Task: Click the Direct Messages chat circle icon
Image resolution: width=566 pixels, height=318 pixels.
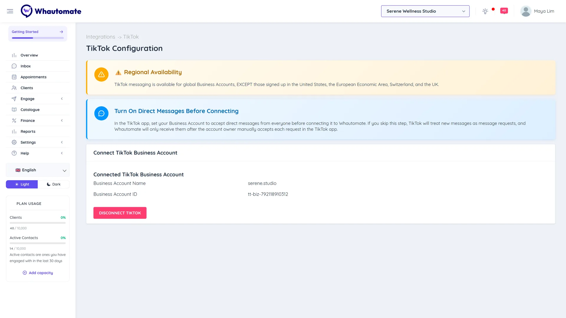Action: click(101, 113)
